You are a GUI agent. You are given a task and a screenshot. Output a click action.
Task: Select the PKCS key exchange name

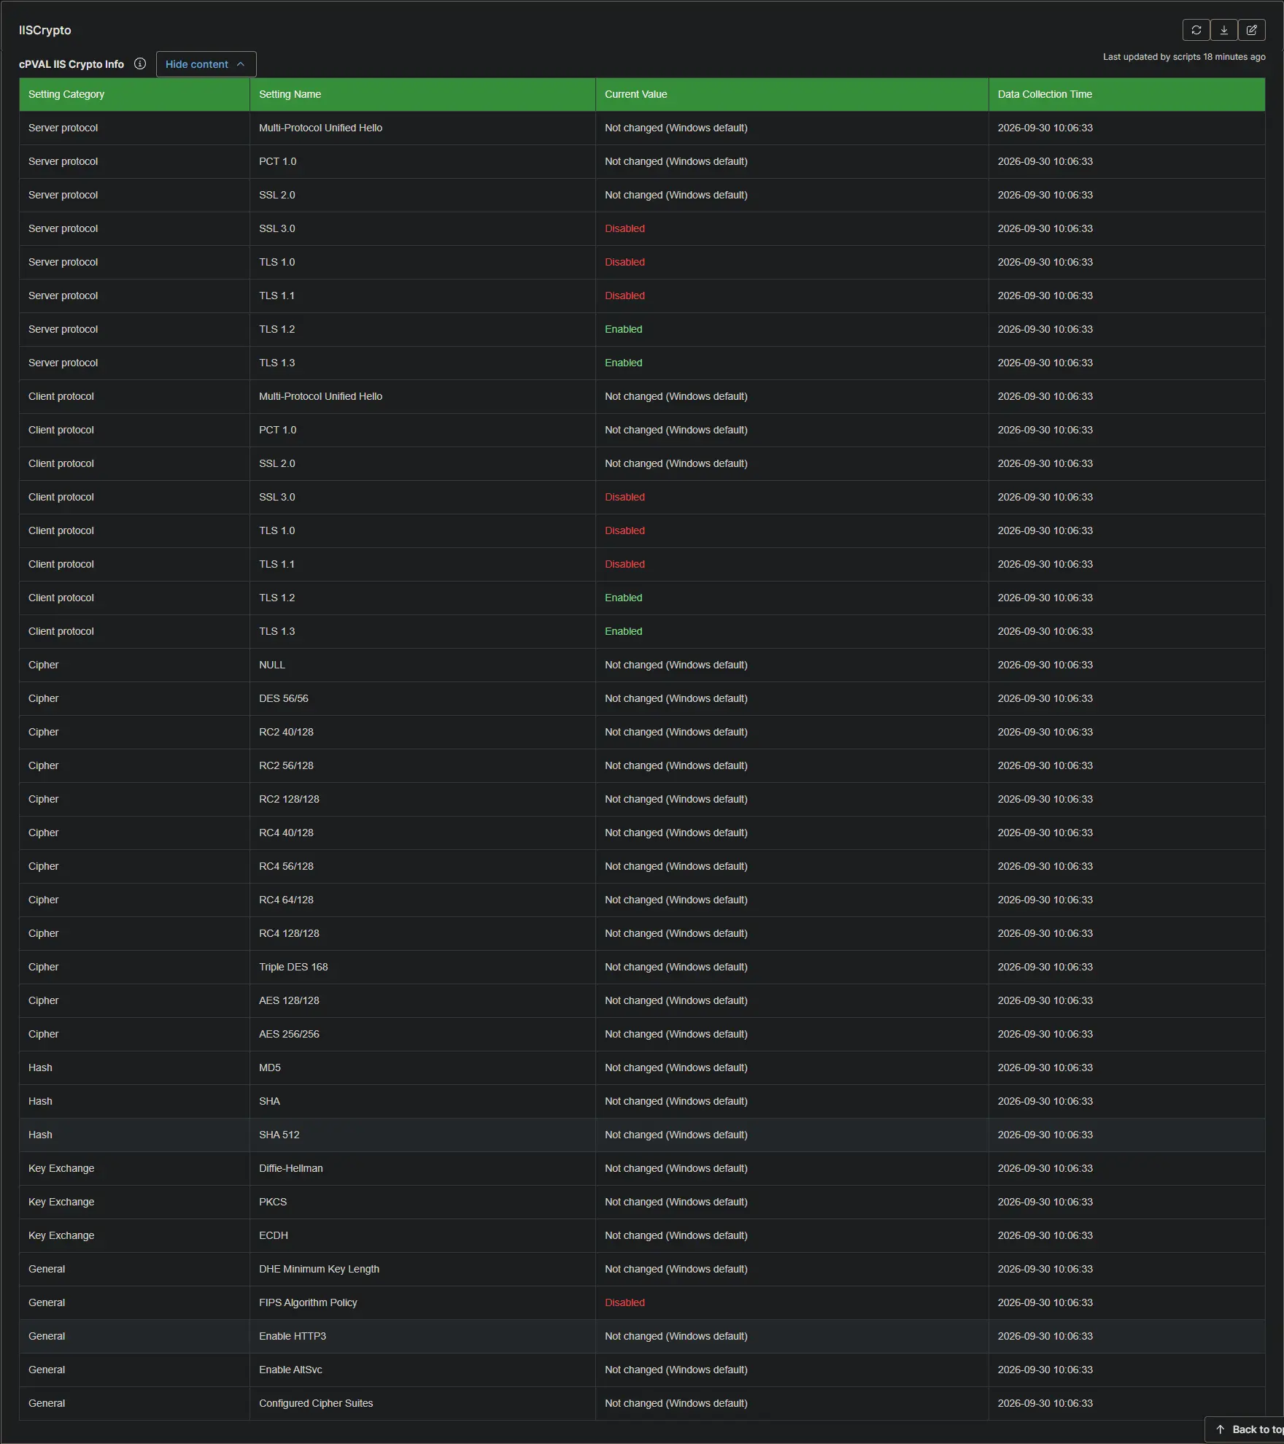tap(273, 1202)
